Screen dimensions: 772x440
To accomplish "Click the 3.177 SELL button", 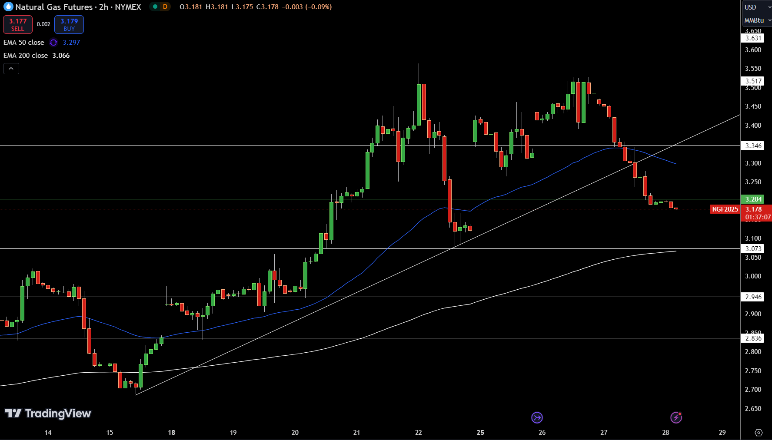I will click(x=18, y=24).
